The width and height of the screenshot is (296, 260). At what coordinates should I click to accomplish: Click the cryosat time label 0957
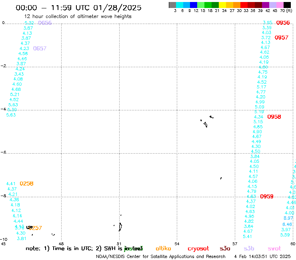282,38
